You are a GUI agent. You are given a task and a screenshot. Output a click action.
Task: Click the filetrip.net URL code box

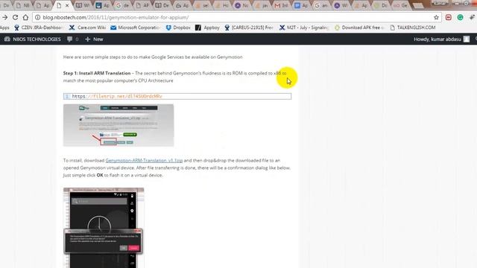point(177,96)
